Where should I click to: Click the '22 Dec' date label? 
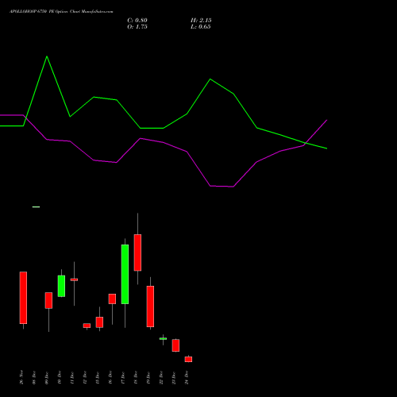coord(161,377)
